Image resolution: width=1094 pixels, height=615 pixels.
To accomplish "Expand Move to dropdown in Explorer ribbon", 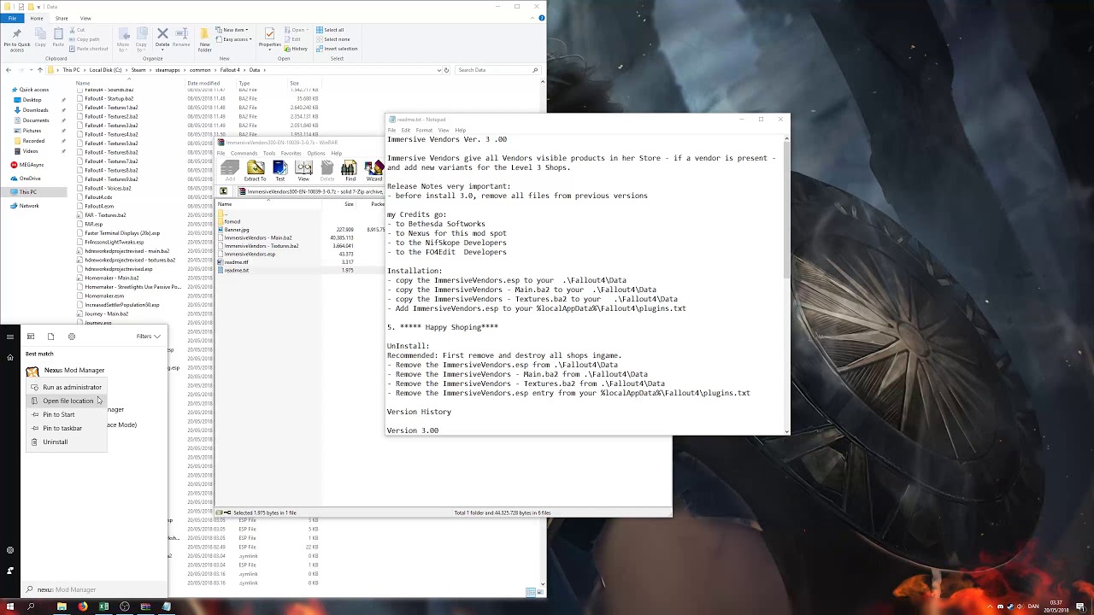I will point(123,40).
